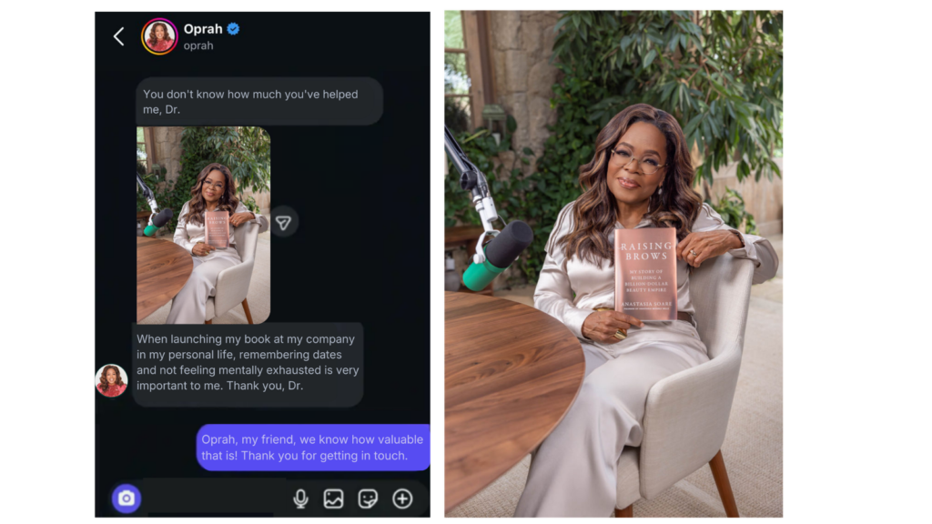The height and width of the screenshot is (524, 932).
Task: Open the photo gallery icon
Action: [333, 499]
